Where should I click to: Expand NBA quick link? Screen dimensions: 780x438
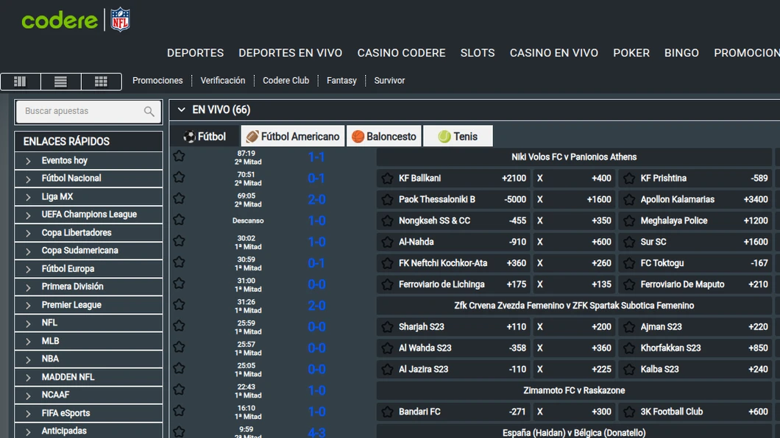pos(88,359)
